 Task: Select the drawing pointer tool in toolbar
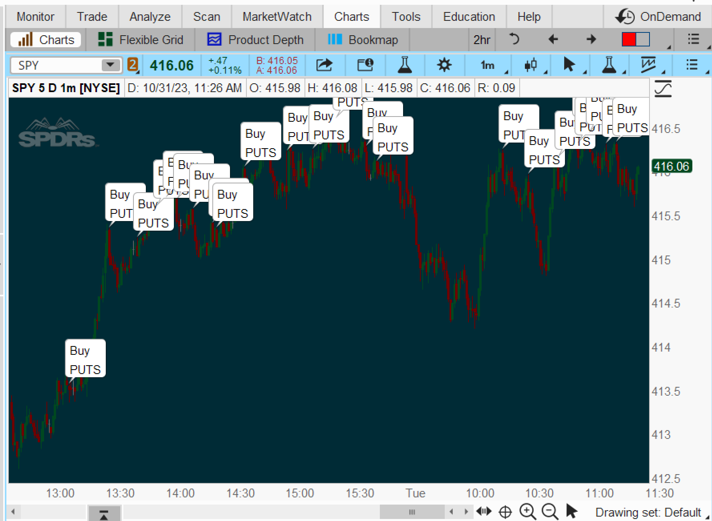click(569, 65)
